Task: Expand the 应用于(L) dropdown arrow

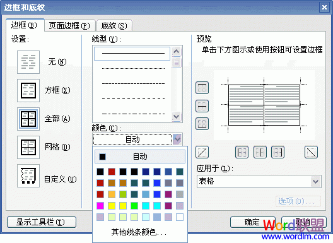Action: (315, 182)
